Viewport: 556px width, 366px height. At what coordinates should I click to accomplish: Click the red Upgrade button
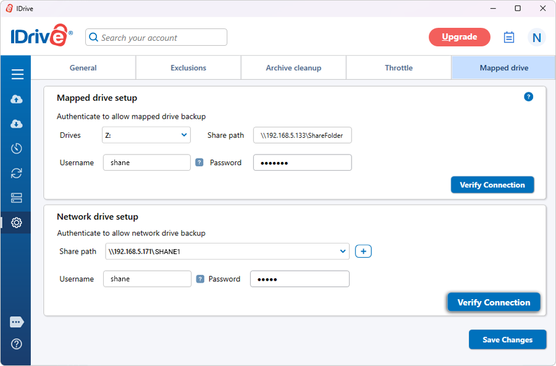click(x=459, y=37)
